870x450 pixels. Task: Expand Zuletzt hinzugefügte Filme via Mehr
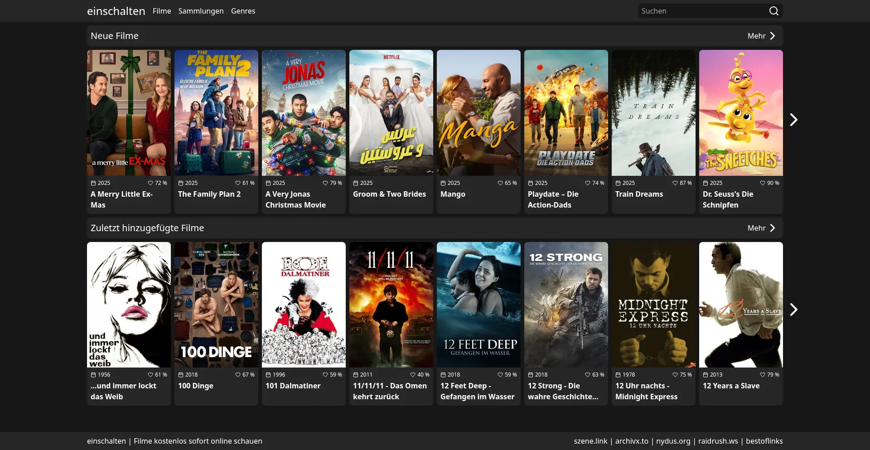pyautogui.click(x=762, y=228)
